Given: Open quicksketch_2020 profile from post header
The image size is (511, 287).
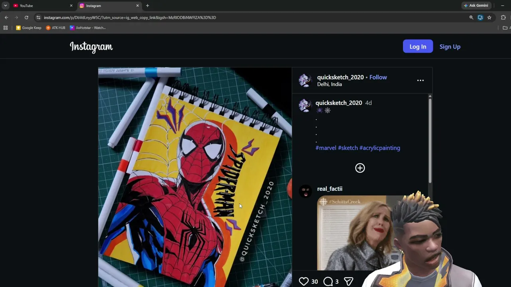Looking at the screenshot, I should coord(341,77).
